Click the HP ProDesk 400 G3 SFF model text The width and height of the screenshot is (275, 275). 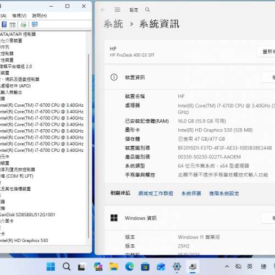coord(132,55)
